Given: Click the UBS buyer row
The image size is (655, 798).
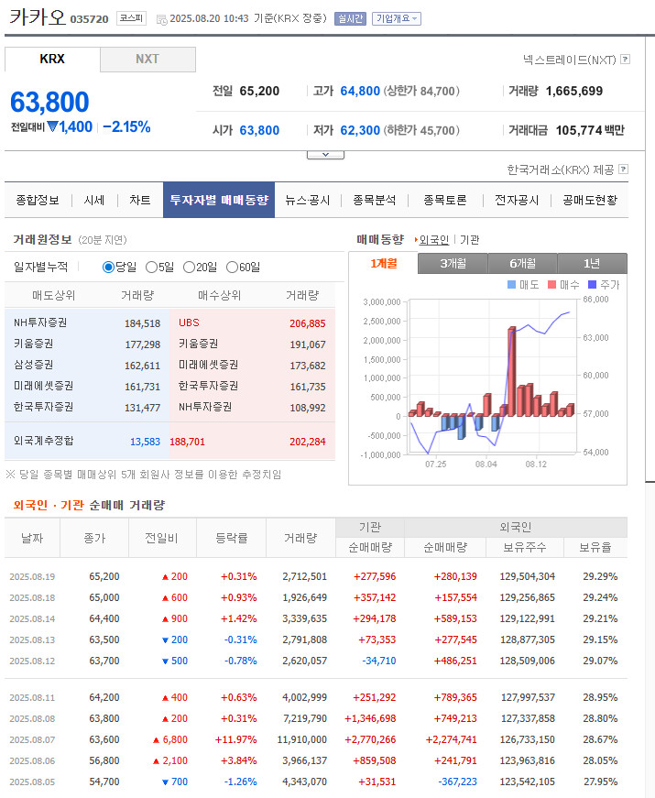Looking at the screenshot, I should coord(252,323).
